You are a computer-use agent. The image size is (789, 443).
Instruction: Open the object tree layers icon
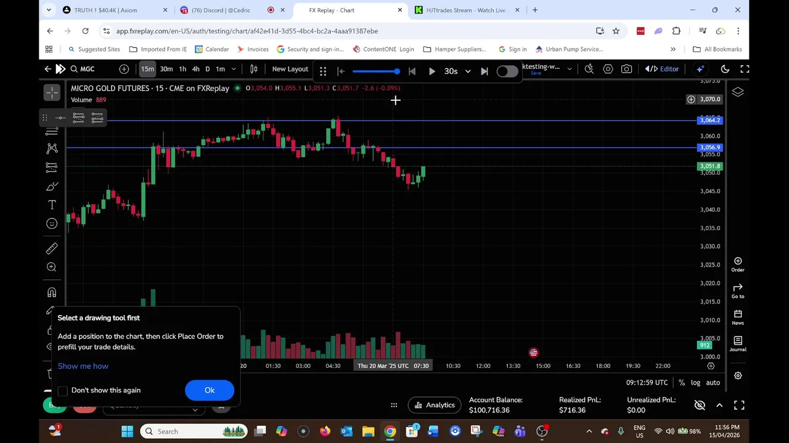[738, 92]
